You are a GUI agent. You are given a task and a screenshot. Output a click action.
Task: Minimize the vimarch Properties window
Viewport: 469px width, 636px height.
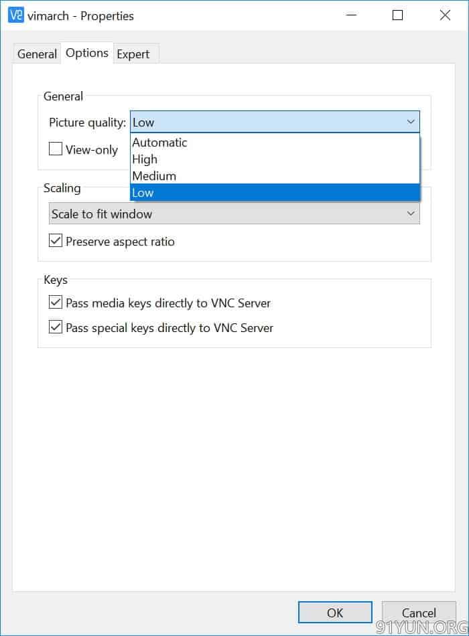(350, 15)
